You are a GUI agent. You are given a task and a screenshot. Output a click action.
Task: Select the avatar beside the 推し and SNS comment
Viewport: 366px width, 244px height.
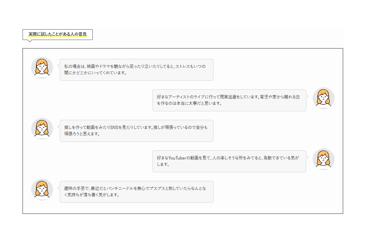pyautogui.click(x=42, y=129)
